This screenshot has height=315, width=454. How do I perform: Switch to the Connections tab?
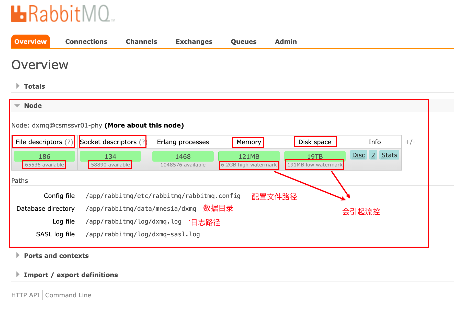click(x=86, y=41)
